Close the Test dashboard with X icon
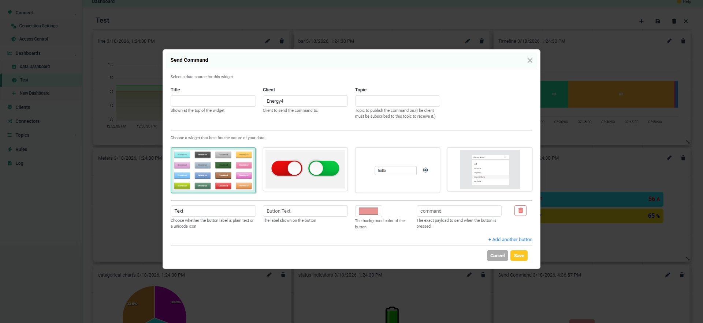The height and width of the screenshot is (323, 703). point(686,21)
